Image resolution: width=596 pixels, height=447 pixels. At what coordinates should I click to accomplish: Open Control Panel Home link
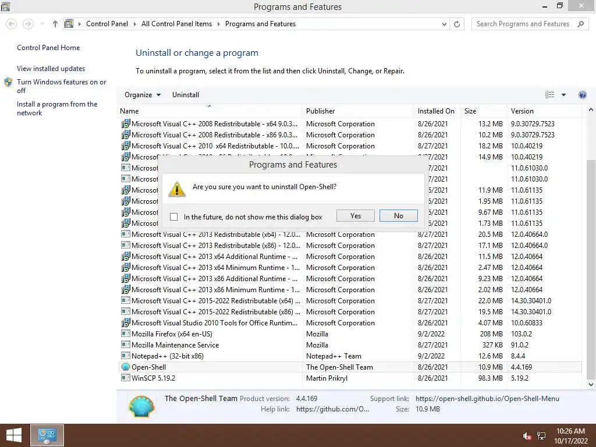pos(48,48)
